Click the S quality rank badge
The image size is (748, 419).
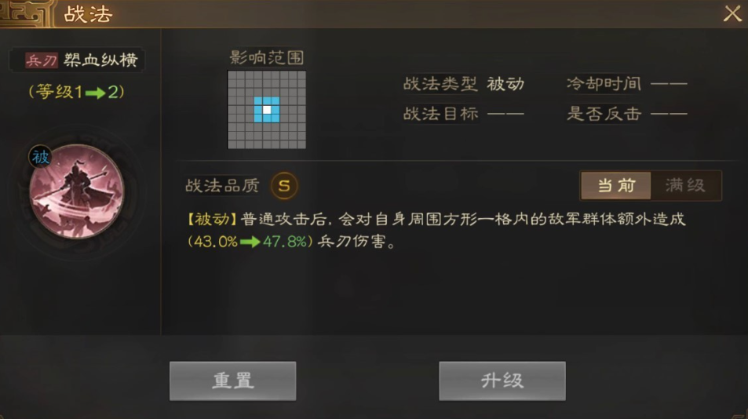pos(284,185)
